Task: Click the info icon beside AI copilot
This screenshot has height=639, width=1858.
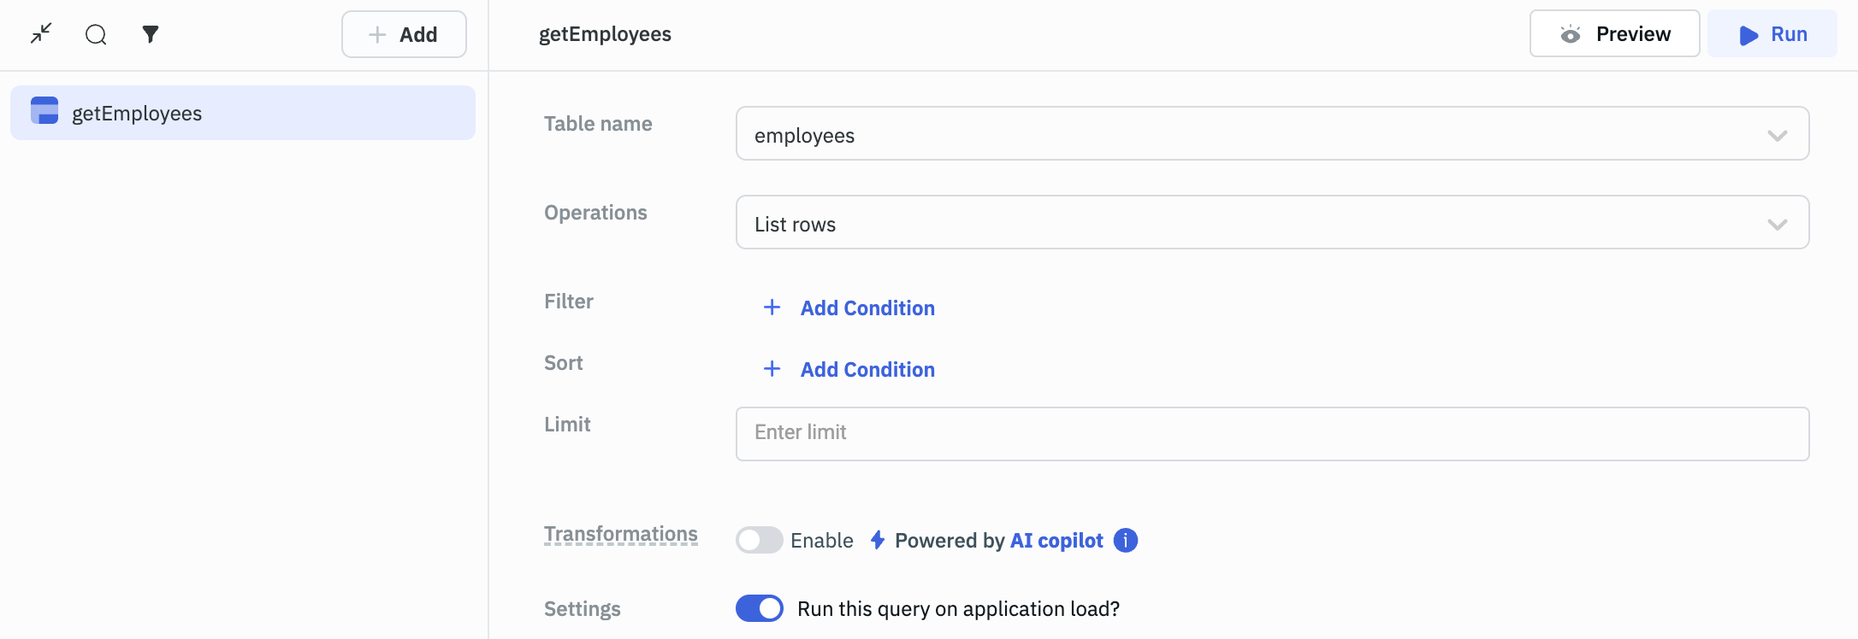Action: tap(1126, 541)
